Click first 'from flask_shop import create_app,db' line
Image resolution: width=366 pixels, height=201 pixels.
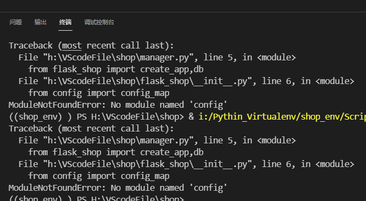click(x=116, y=70)
